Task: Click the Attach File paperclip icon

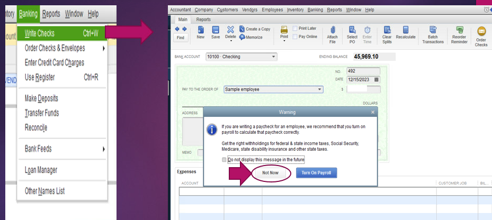Action: (x=332, y=30)
